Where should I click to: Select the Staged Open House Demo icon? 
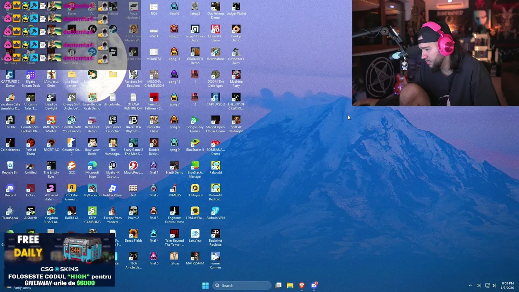215,125
